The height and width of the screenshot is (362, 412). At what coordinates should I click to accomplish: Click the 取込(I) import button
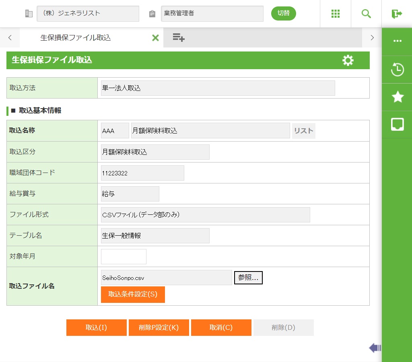(x=96, y=327)
